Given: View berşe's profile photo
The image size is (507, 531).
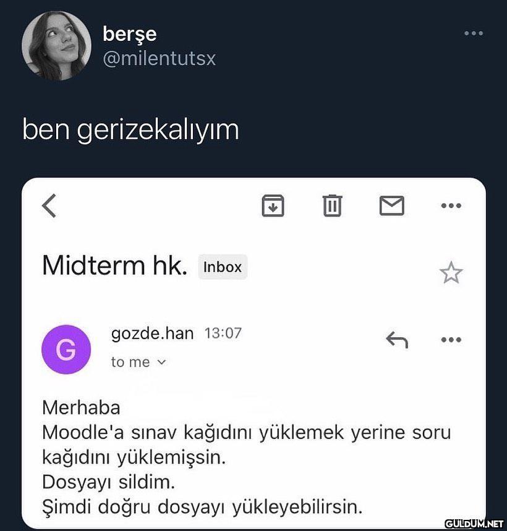Looking at the screenshot, I should (56, 45).
